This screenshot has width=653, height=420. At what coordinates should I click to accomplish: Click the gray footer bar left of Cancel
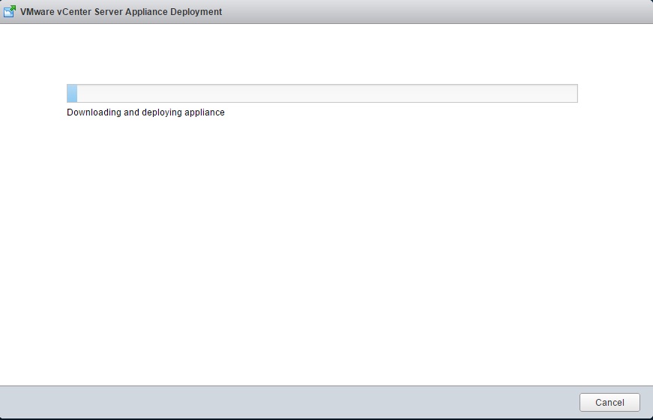[x=300, y=402]
